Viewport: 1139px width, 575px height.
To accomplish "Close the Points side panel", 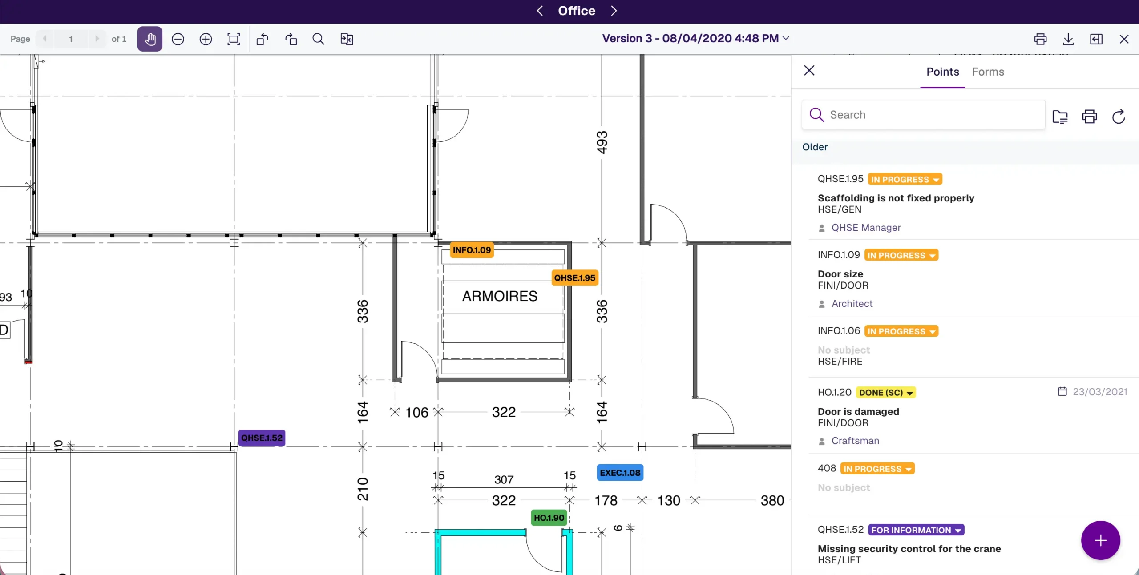I will [809, 70].
